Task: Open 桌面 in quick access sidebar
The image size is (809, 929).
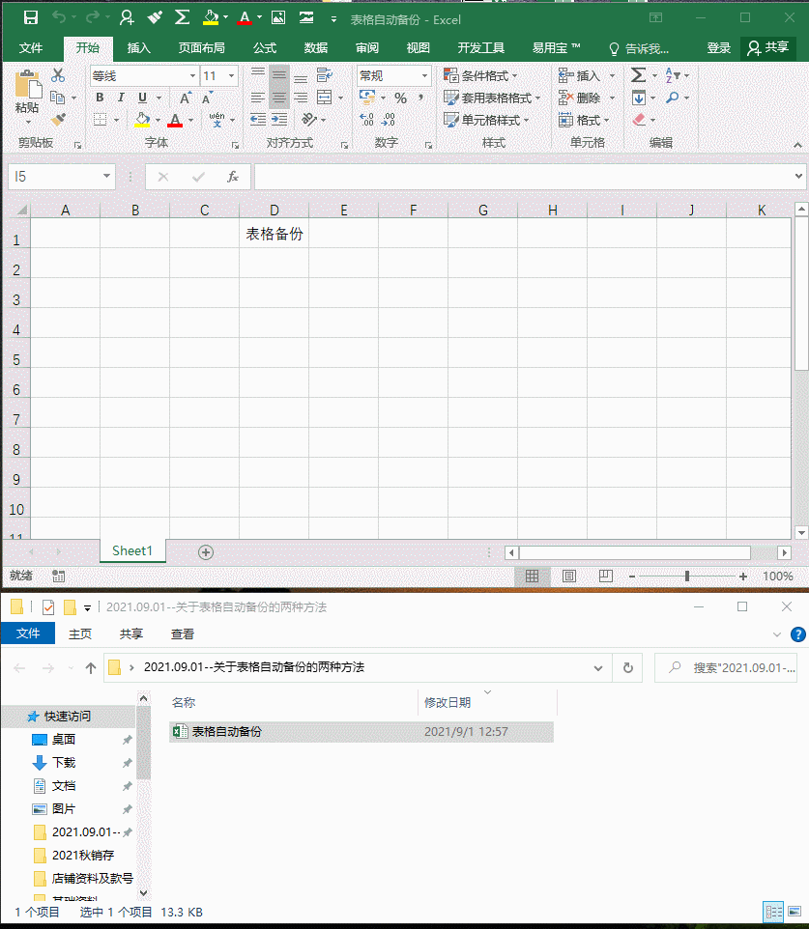Action: pyautogui.click(x=64, y=740)
